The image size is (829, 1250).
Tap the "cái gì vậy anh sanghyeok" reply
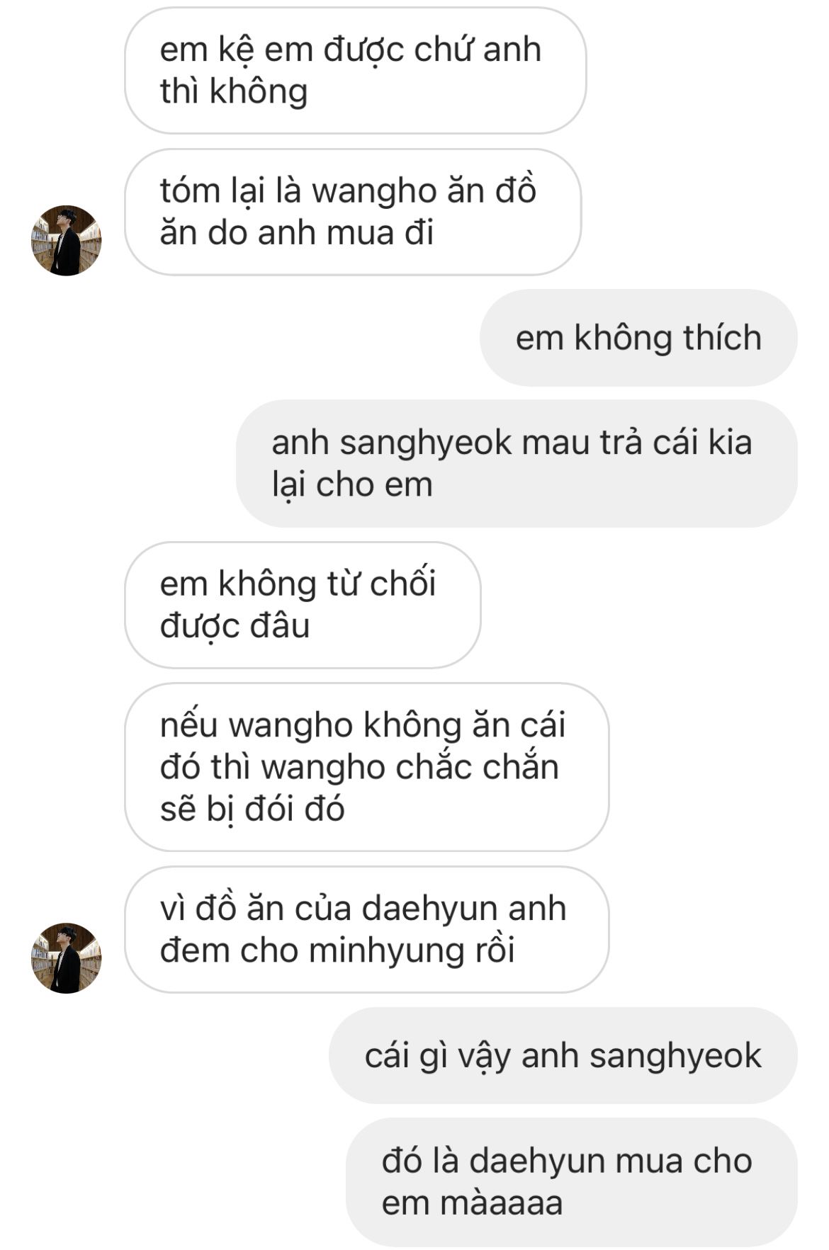tap(563, 1055)
